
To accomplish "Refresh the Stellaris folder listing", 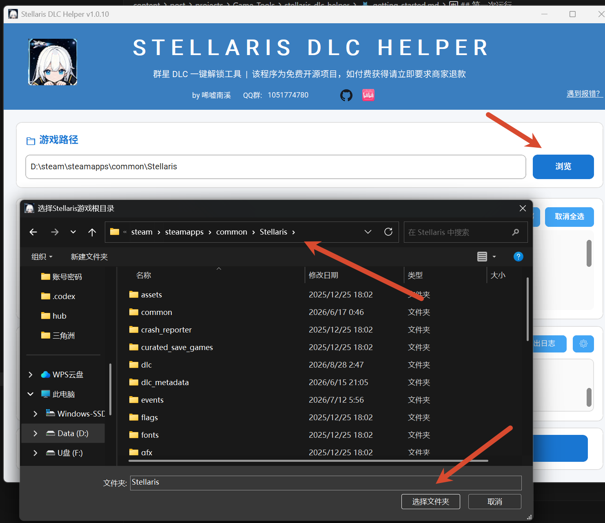I will pos(388,232).
